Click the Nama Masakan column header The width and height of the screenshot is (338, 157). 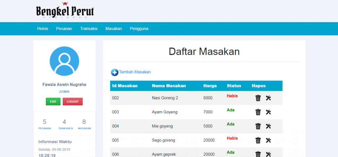click(x=169, y=86)
